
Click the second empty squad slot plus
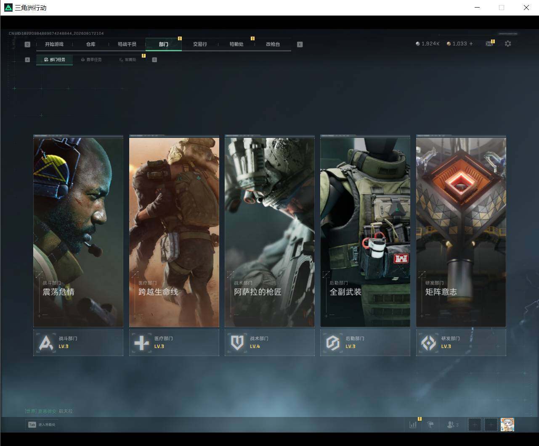pyautogui.click(x=491, y=425)
